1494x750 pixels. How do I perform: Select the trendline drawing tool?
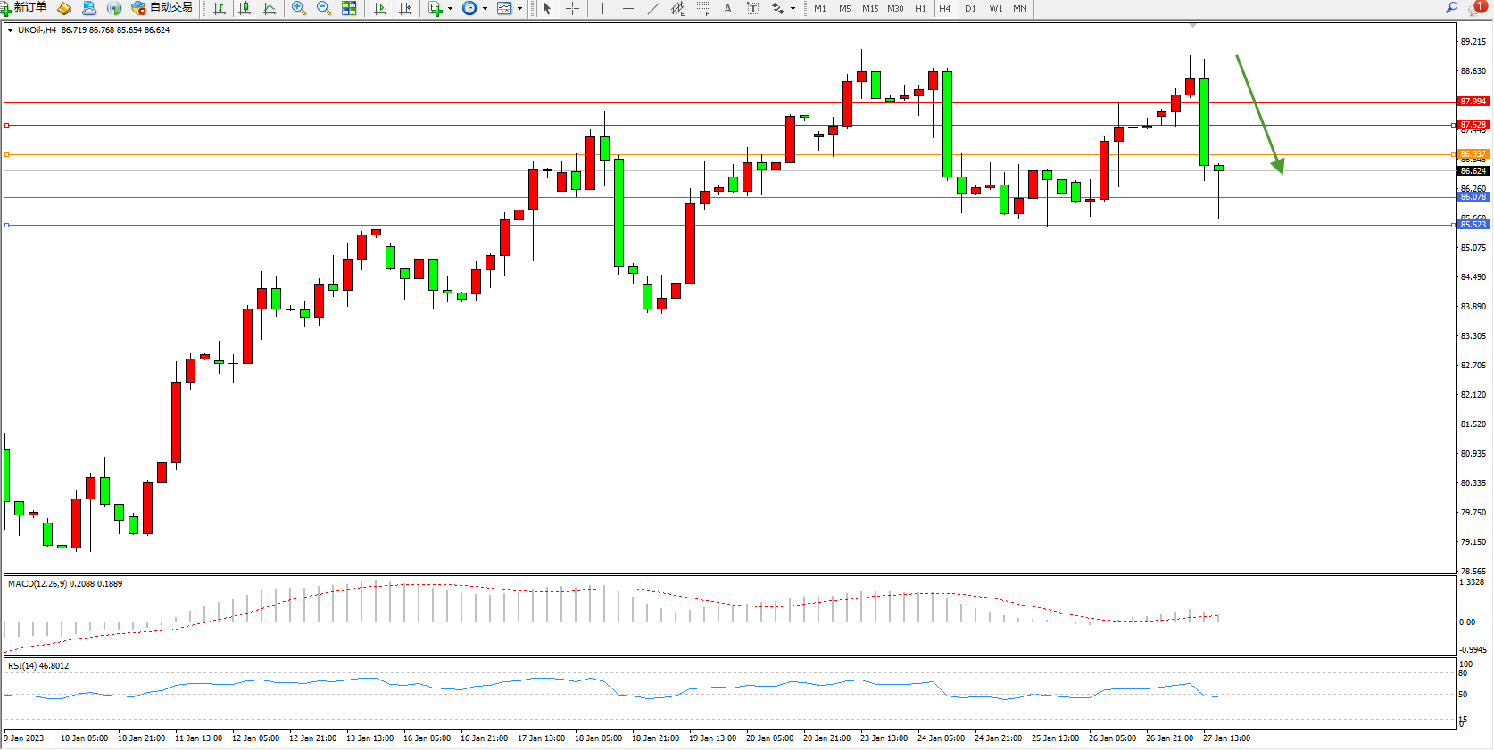pyautogui.click(x=653, y=8)
